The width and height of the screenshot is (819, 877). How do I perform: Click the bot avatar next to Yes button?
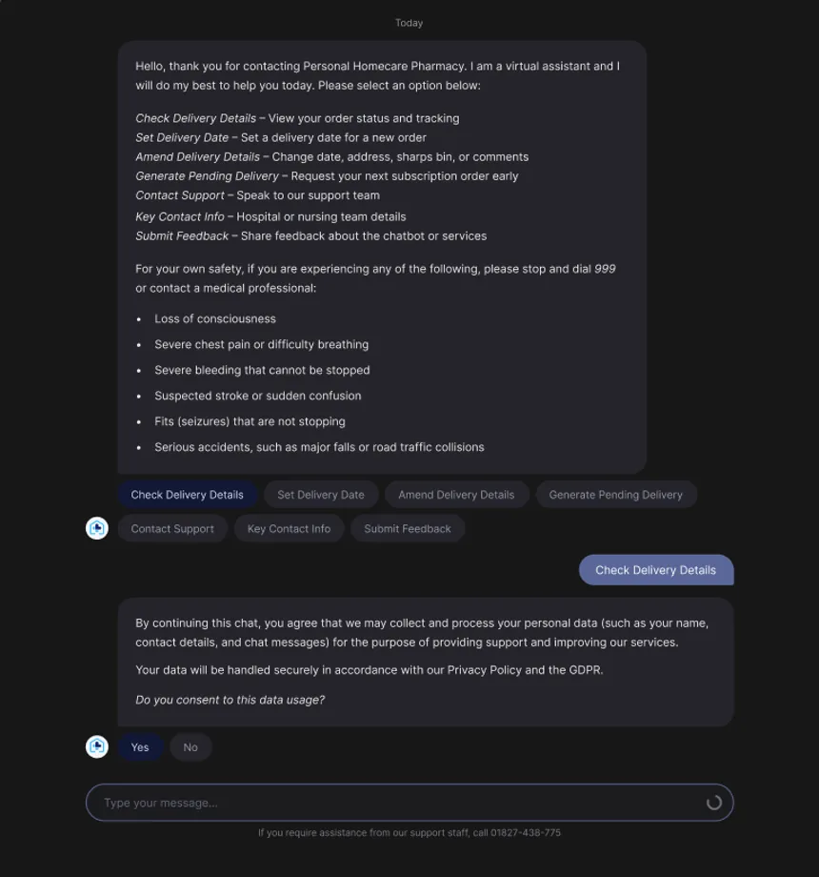[x=96, y=746]
